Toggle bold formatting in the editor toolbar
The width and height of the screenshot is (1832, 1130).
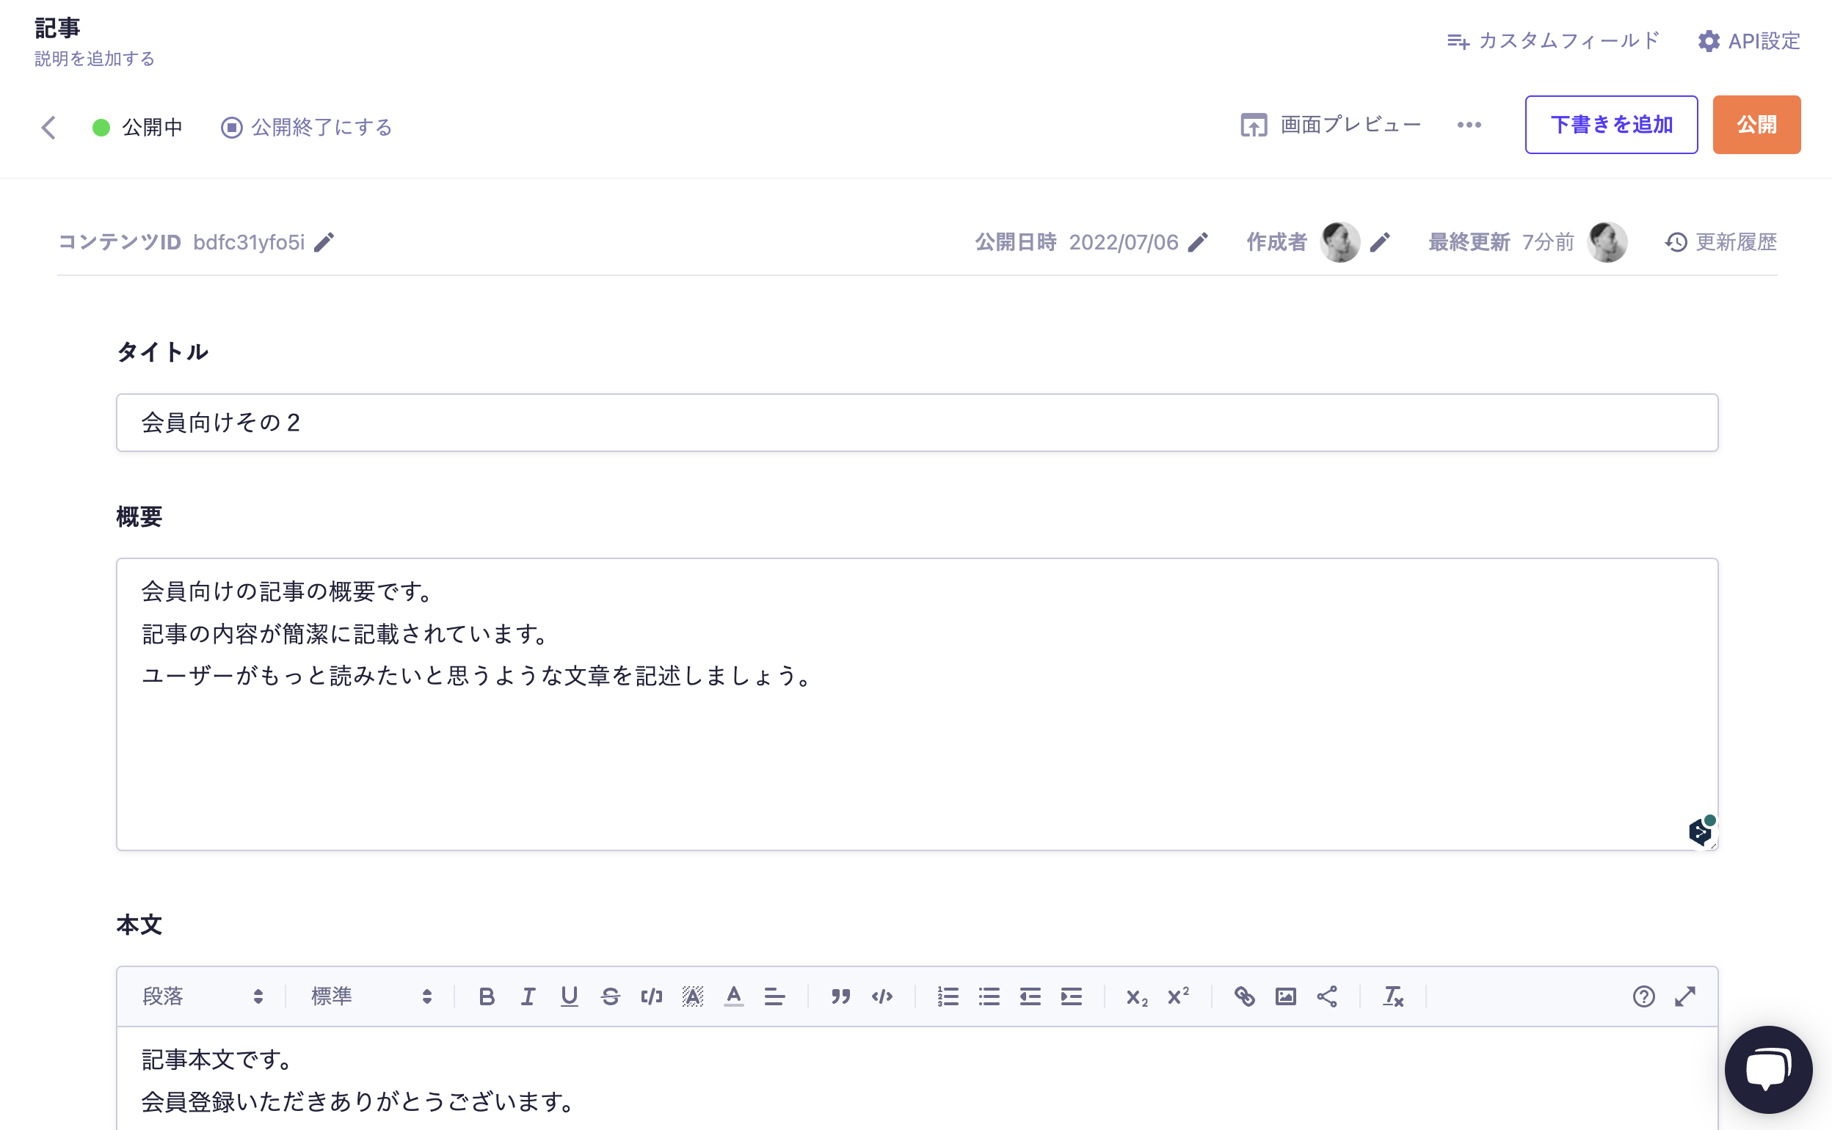click(487, 996)
